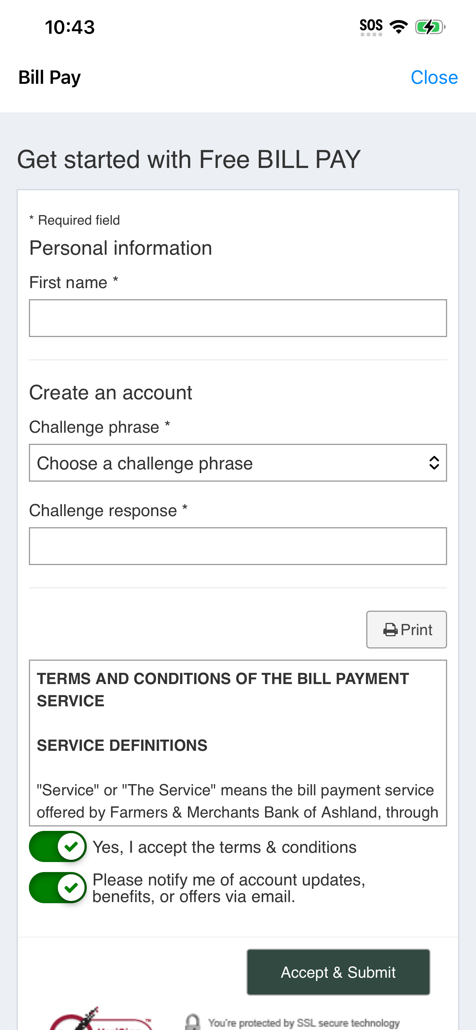Disable email notifications for account updates
The image size is (476, 1030).
coord(58,888)
